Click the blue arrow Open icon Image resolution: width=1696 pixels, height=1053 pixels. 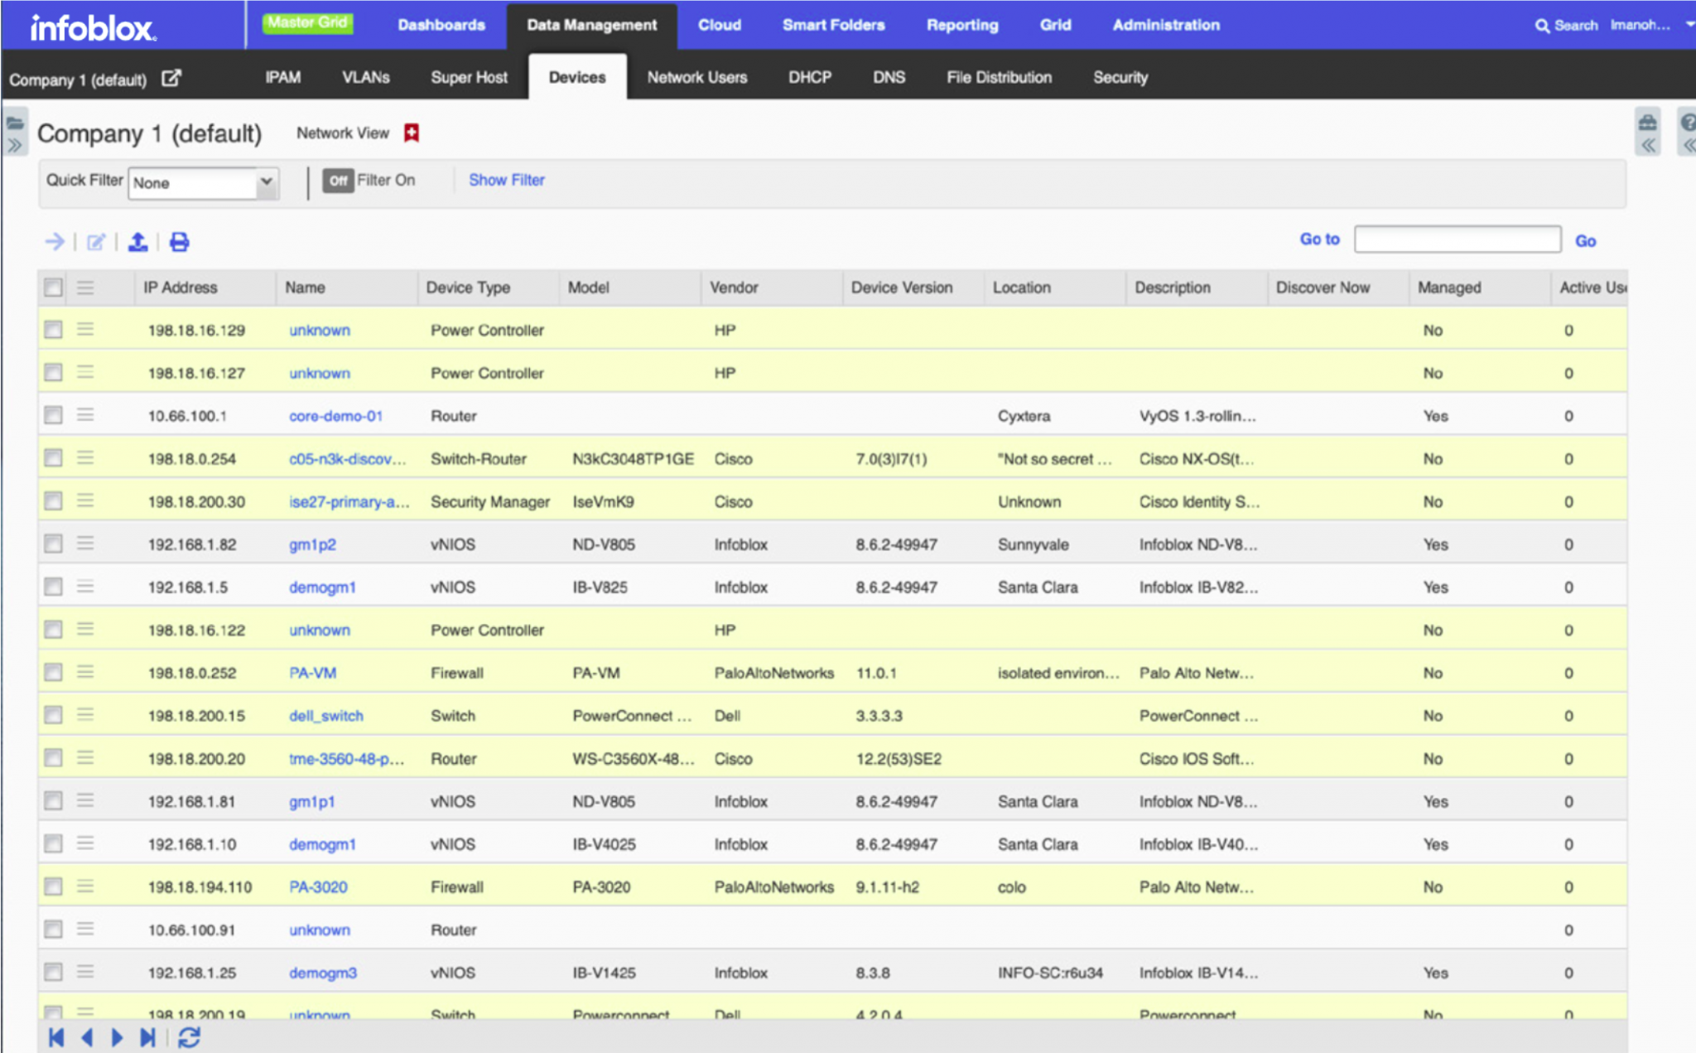click(x=55, y=242)
